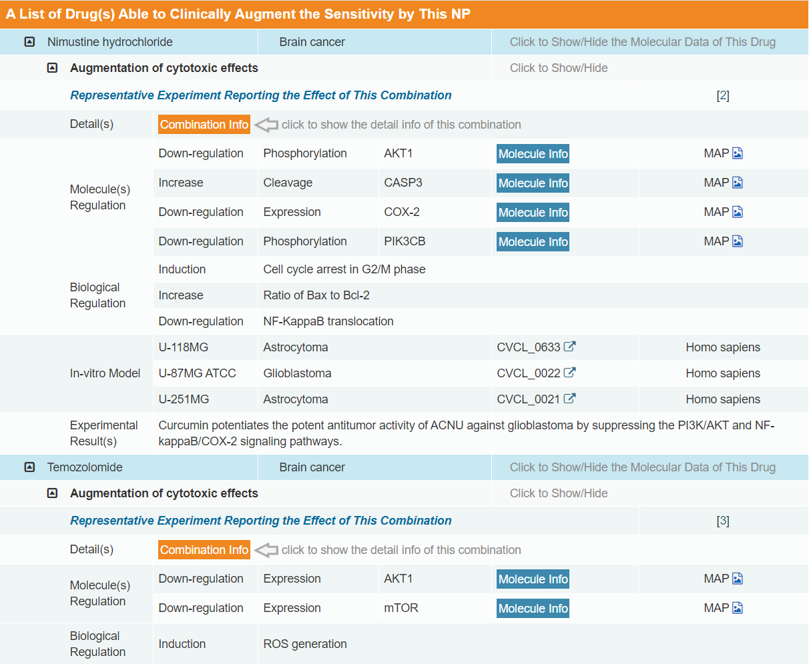Collapse first Augmentation of cytotoxic effects section
The image size is (809, 664).
(x=52, y=68)
